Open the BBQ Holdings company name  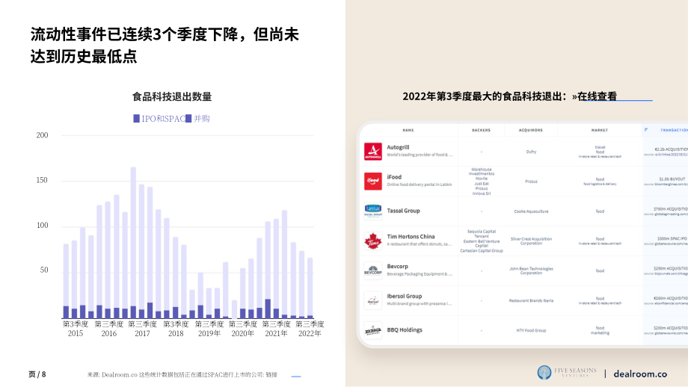(405, 330)
